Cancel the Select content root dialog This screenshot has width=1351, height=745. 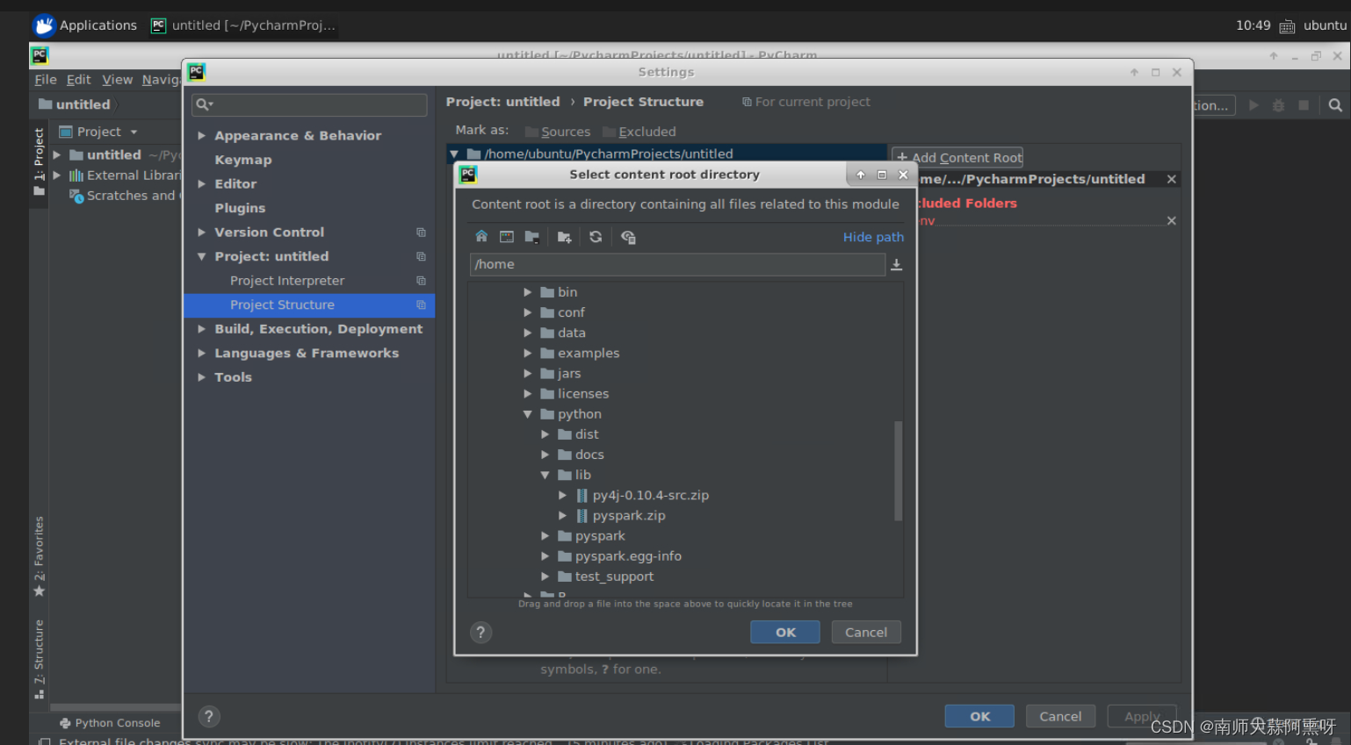(866, 632)
